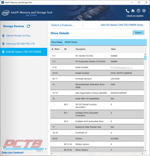Click the Samsung SSD 960 PRO drive icon
The image size is (150, 156).
pyautogui.click(x=3, y=44)
